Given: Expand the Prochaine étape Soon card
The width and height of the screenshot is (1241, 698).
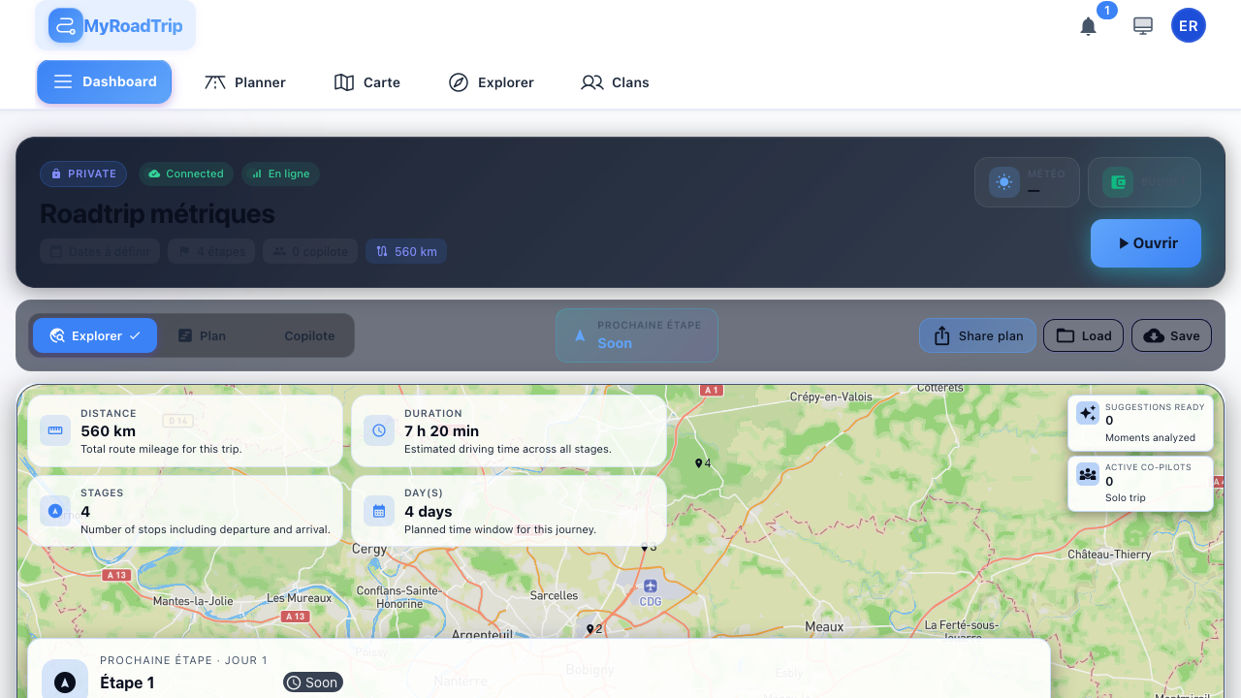Looking at the screenshot, I should 636,335.
